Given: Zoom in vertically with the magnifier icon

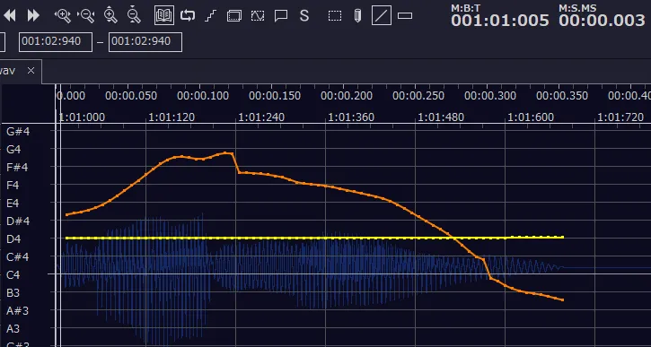Looking at the screenshot, I should tap(110, 15).
